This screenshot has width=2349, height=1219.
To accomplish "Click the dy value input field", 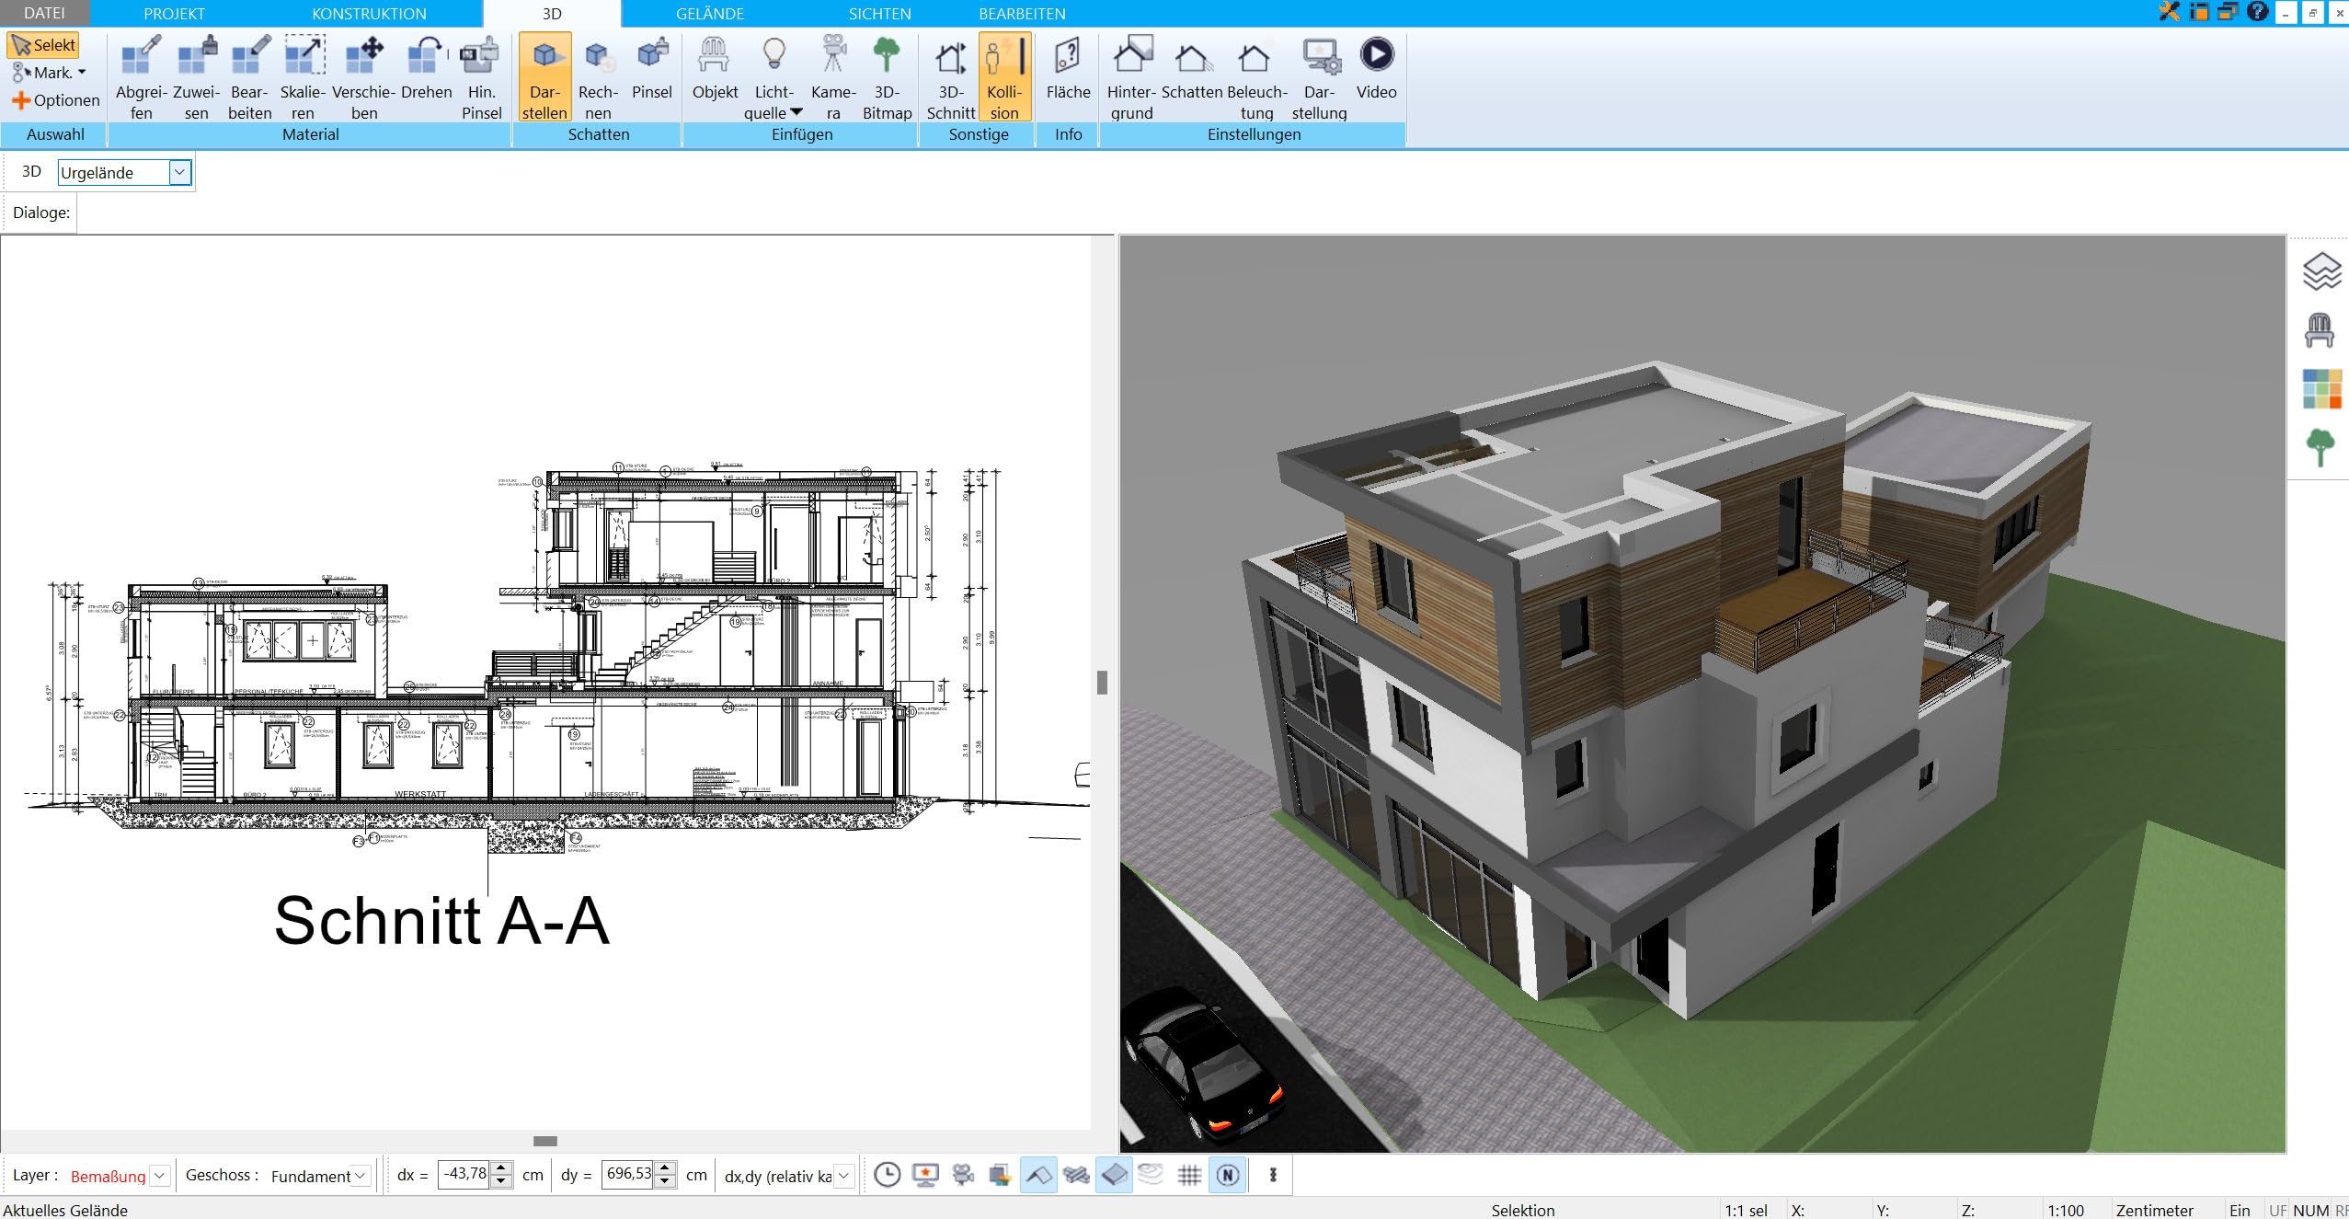I will pos(628,1174).
